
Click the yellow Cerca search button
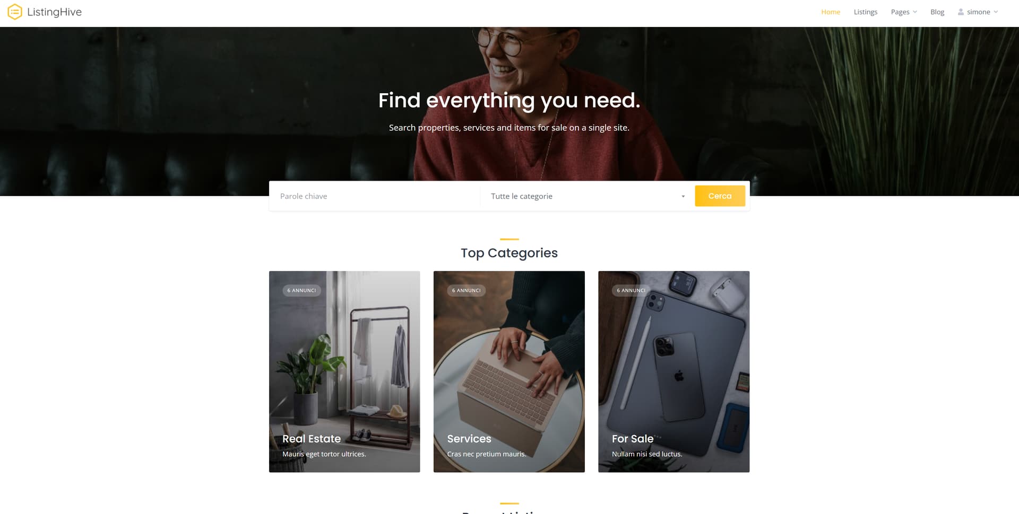click(720, 196)
